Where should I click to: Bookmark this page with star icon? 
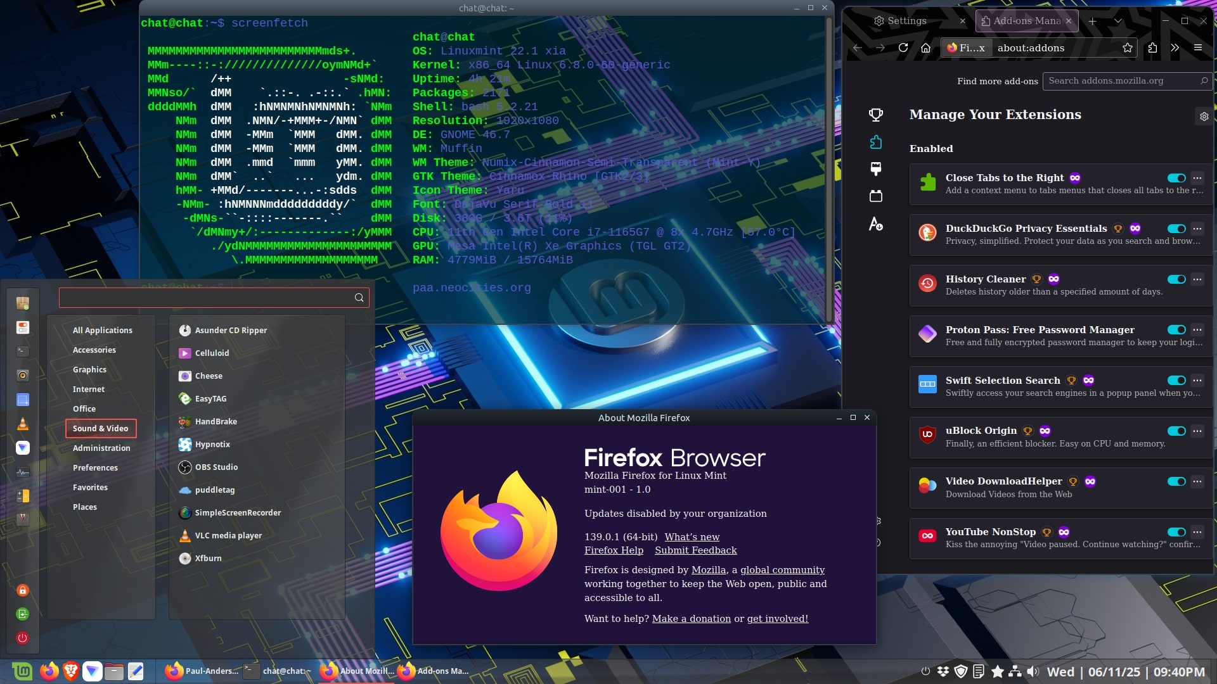(1127, 47)
